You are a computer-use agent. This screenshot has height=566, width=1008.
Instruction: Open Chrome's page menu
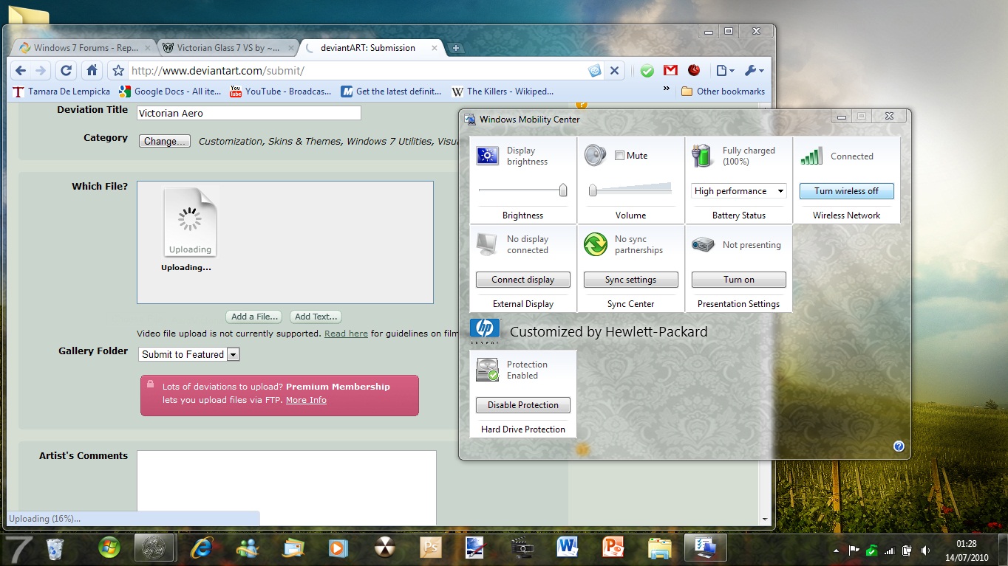click(725, 71)
